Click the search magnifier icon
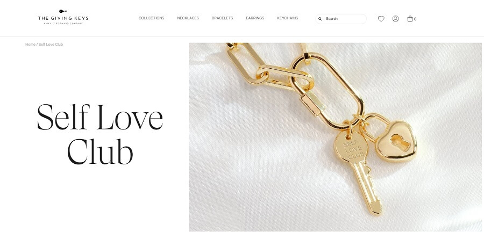 (320, 19)
